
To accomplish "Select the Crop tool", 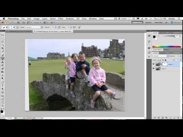I will pyautogui.click(x=2, y=48).
